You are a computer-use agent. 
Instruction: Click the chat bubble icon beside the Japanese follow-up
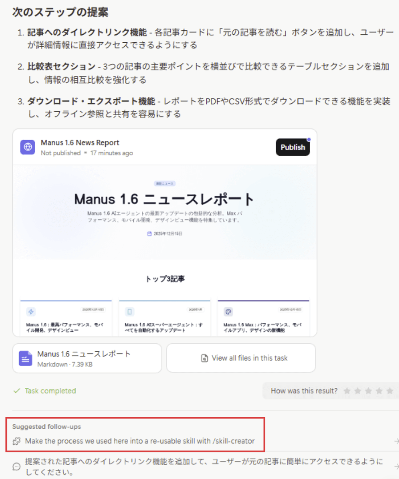click(x=16, y=466)
